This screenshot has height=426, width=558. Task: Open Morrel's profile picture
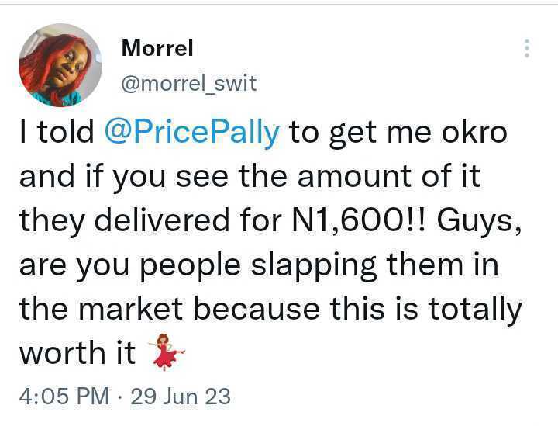(60, 65)
